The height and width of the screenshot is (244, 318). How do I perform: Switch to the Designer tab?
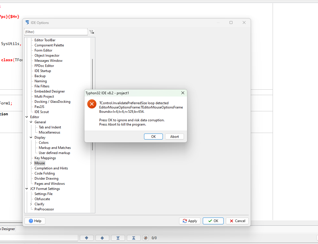pyautogui.click(x=7, y=229)
